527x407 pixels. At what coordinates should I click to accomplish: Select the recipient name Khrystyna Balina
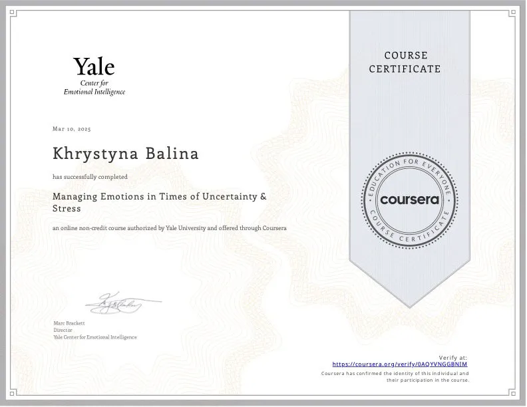point(126,154)
